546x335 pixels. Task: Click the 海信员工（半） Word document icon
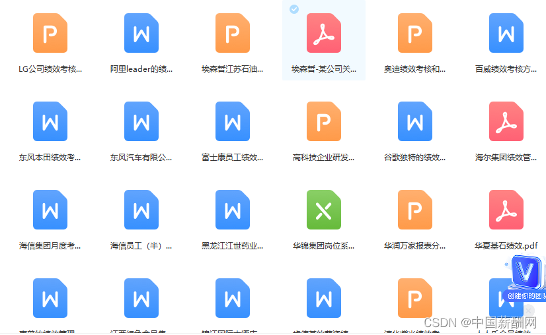[141, 210]
